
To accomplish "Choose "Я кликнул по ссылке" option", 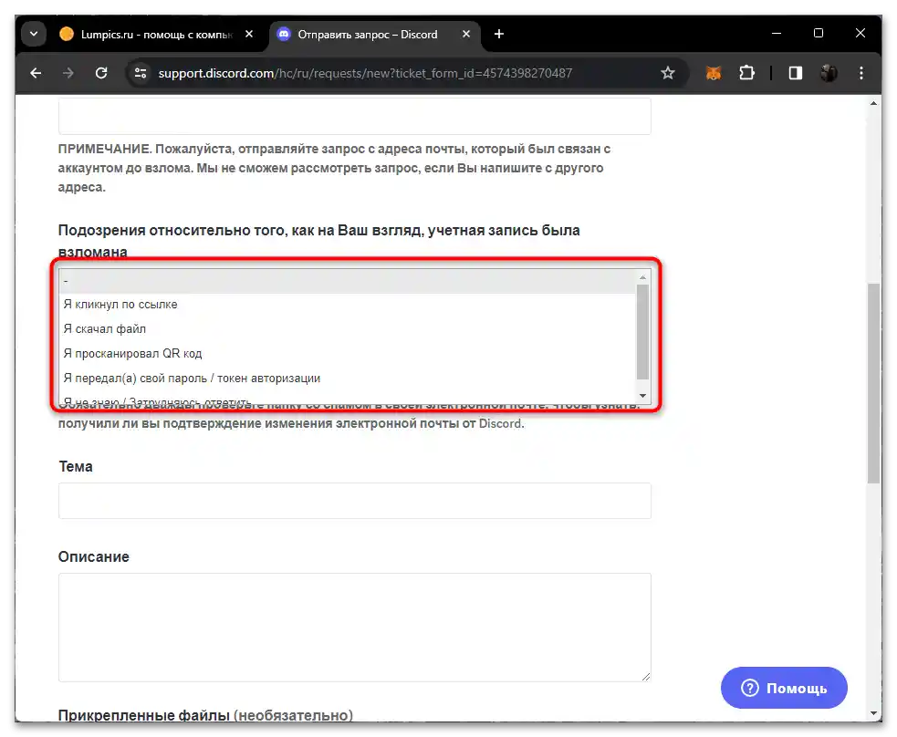I will coord(348,304).
